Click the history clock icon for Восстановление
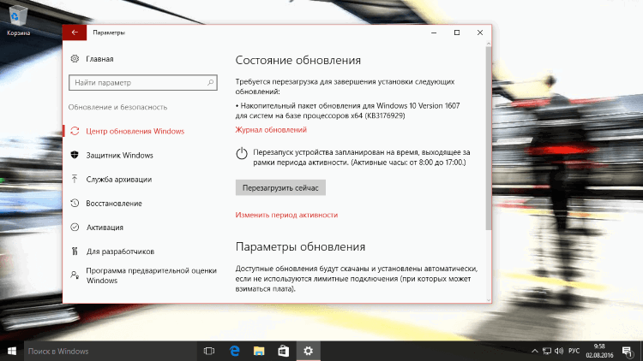The image size is (643, 361). (75, 203)
